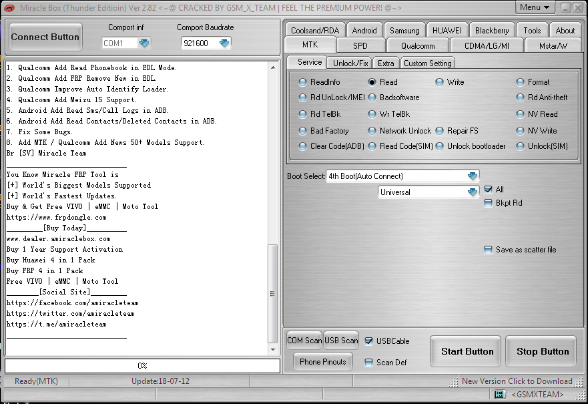Click the Start Button

tap(465, 351)
